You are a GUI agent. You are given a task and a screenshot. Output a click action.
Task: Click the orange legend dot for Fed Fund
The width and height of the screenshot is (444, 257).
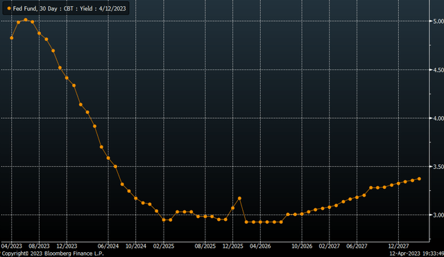(x=9, y=8)
